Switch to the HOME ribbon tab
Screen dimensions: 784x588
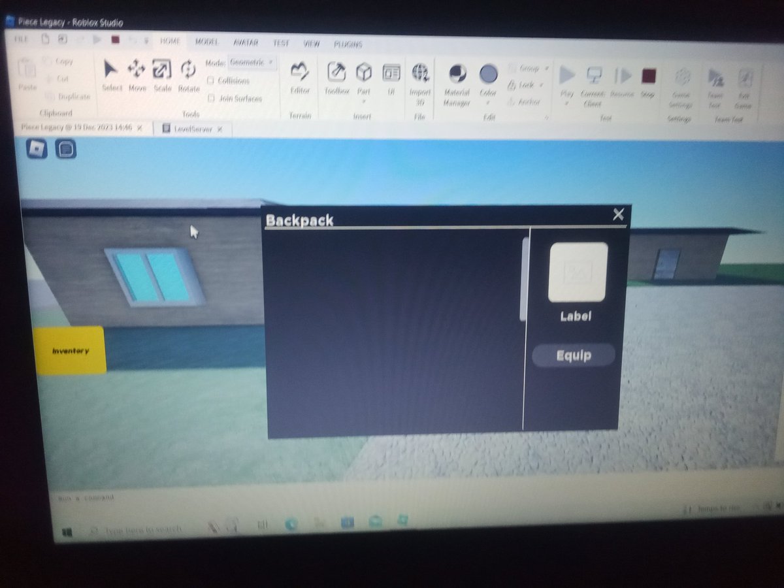[x=170, y=41]
